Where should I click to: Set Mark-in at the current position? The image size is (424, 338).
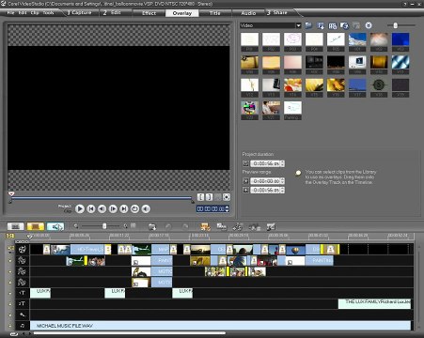tap(200, 197)
